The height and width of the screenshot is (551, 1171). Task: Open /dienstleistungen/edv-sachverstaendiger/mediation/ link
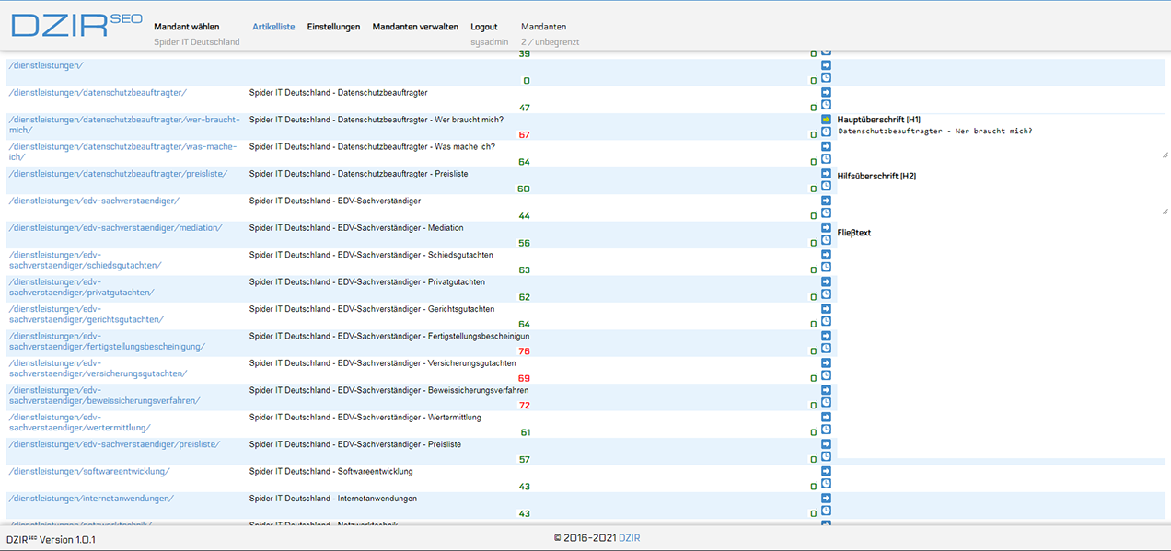point(115,227)
